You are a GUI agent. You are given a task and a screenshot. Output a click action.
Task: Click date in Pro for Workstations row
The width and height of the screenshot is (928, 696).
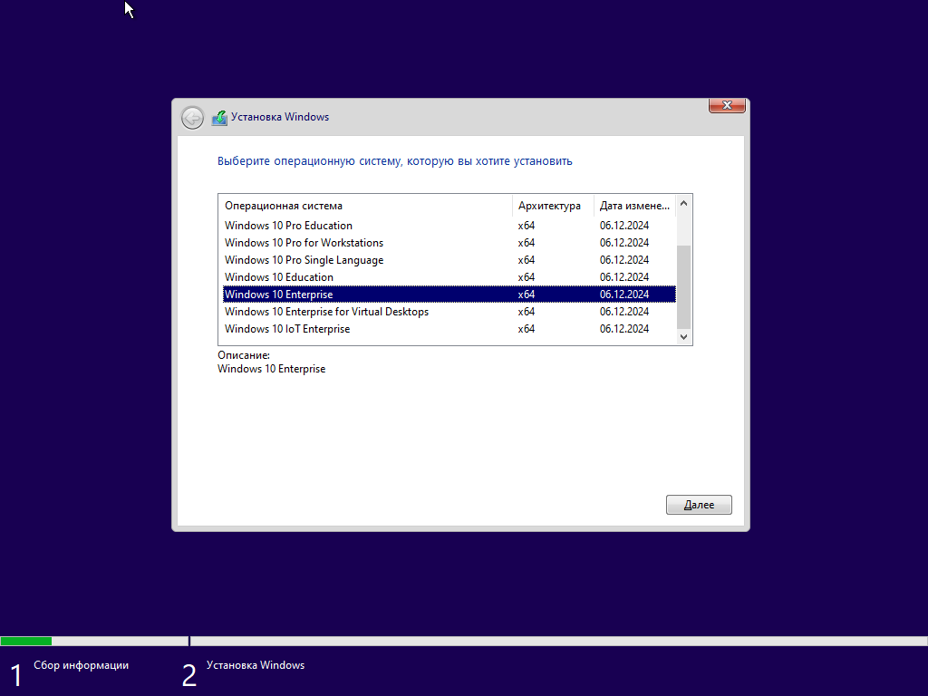click(624, 243)
